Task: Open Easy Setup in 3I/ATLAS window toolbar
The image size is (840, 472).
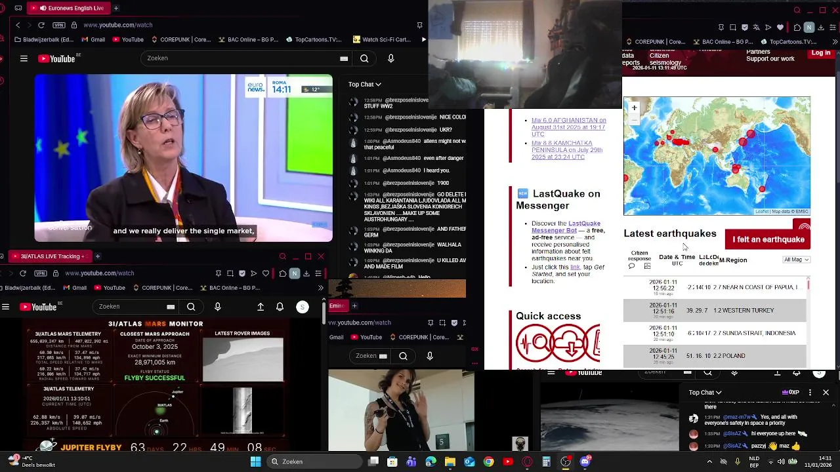Action: [318, 273]
